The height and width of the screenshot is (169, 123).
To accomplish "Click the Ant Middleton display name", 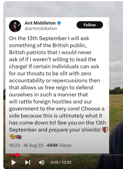I will (40, 23).
